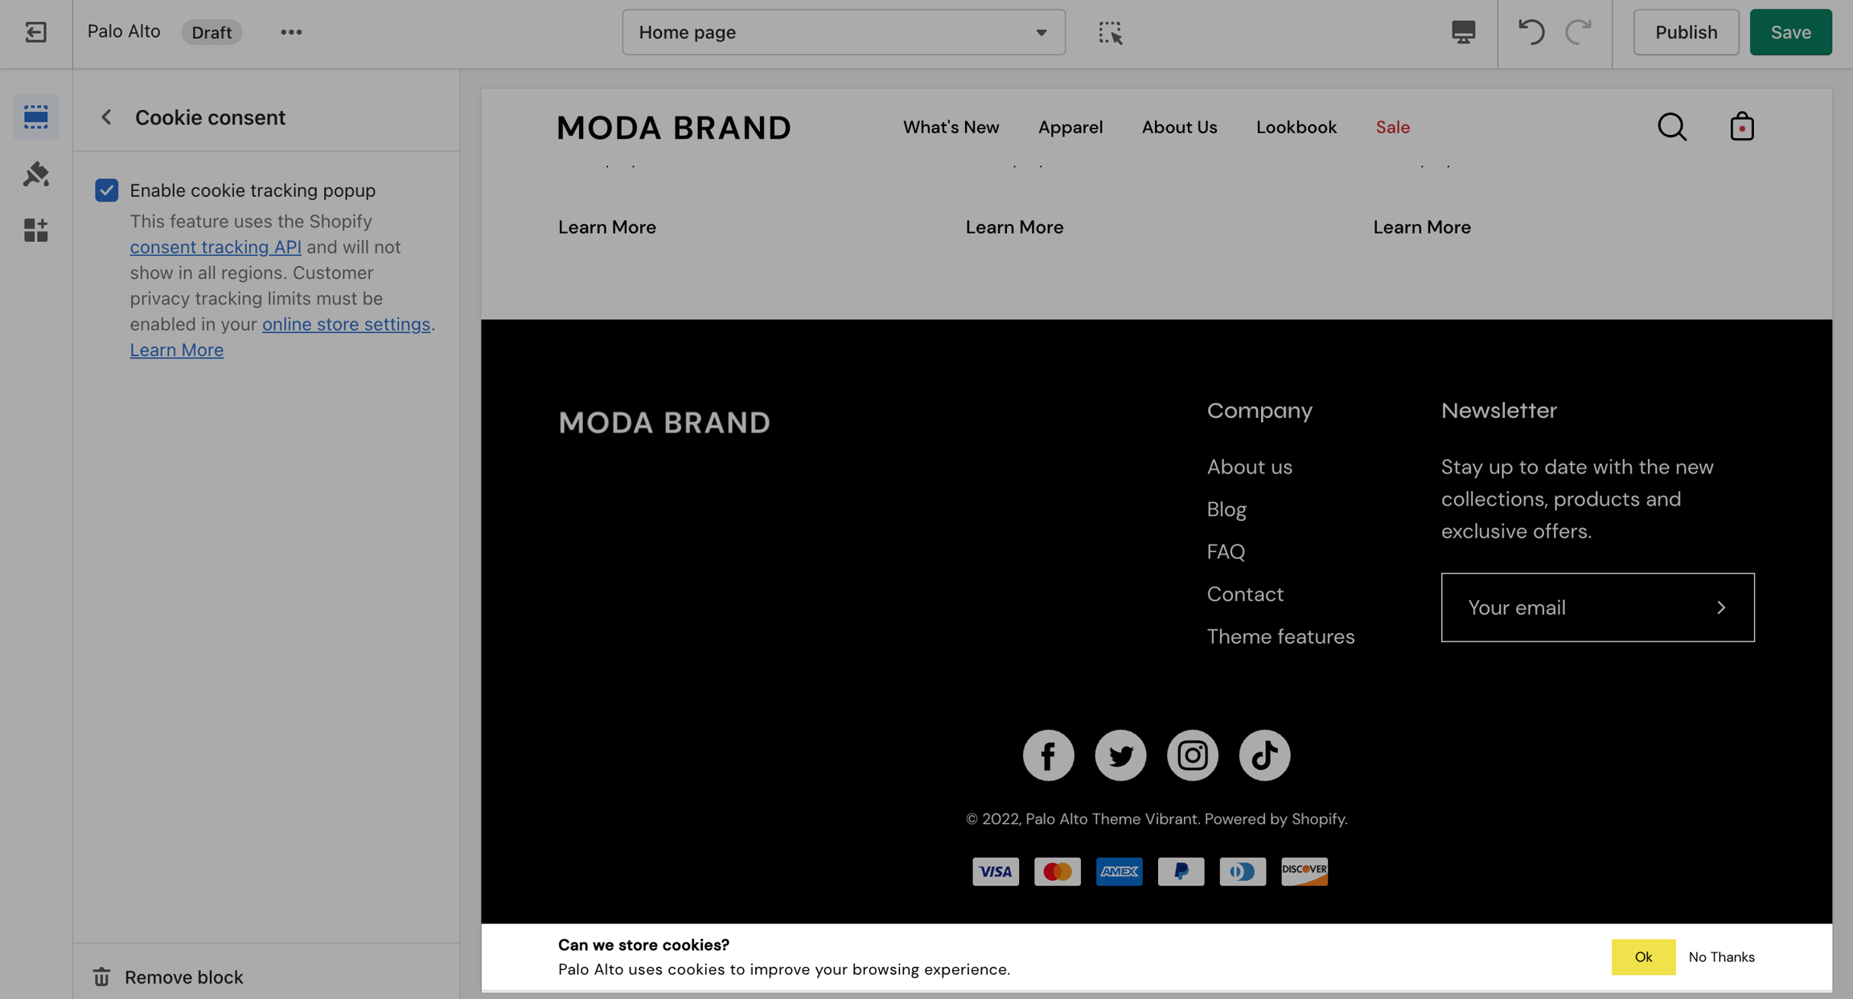Open the Apparel navigation menu item
The image size is (1853, 999).
pos(1070,127)
